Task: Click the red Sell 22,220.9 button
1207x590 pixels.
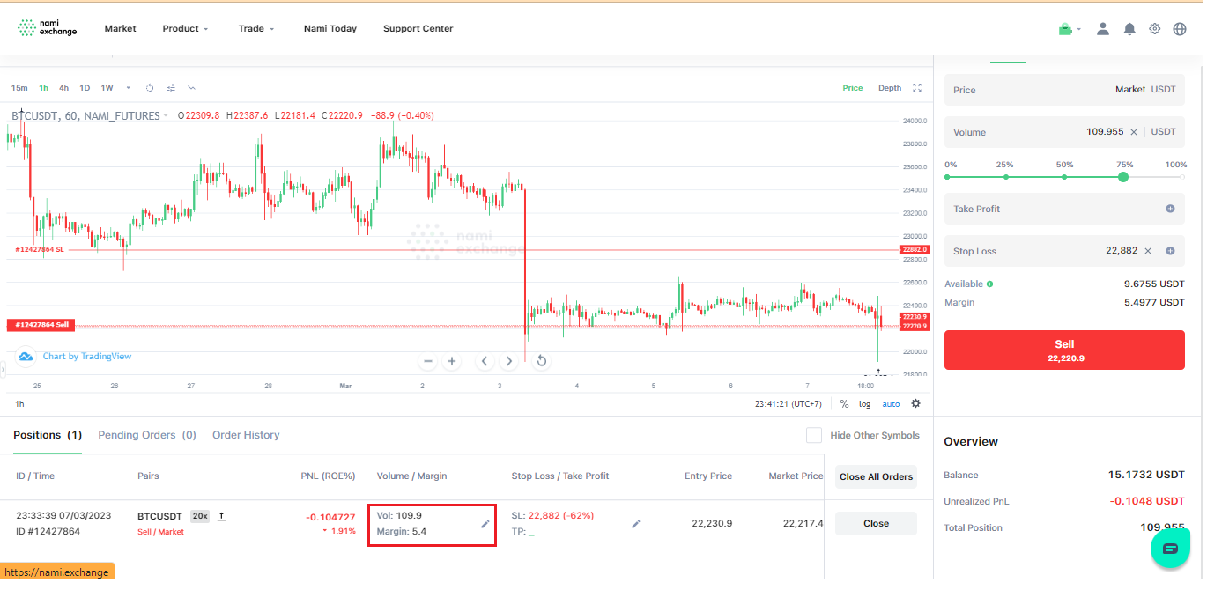Action: 1064,350
